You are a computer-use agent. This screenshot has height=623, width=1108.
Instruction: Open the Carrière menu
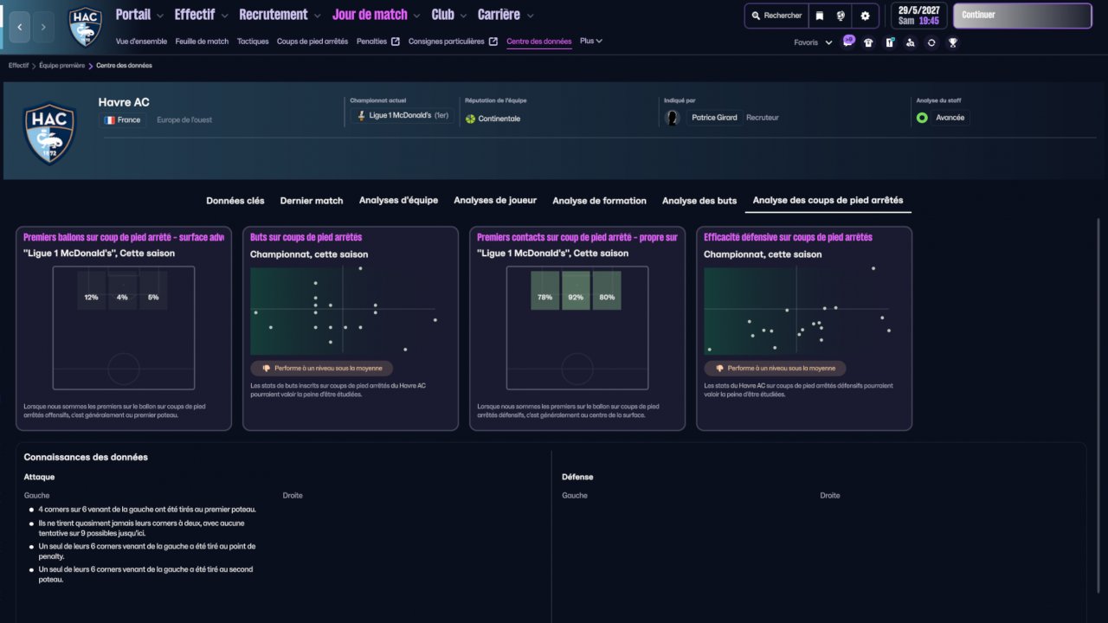coord(506,15)
